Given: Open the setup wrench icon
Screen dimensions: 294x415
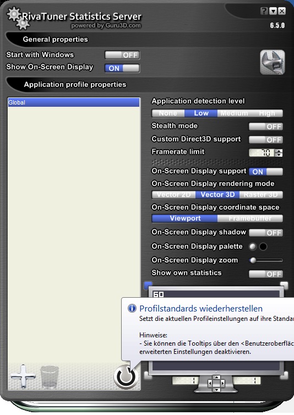Looking at the screenshot, I should pyautogui.click(x=273, y=62).
